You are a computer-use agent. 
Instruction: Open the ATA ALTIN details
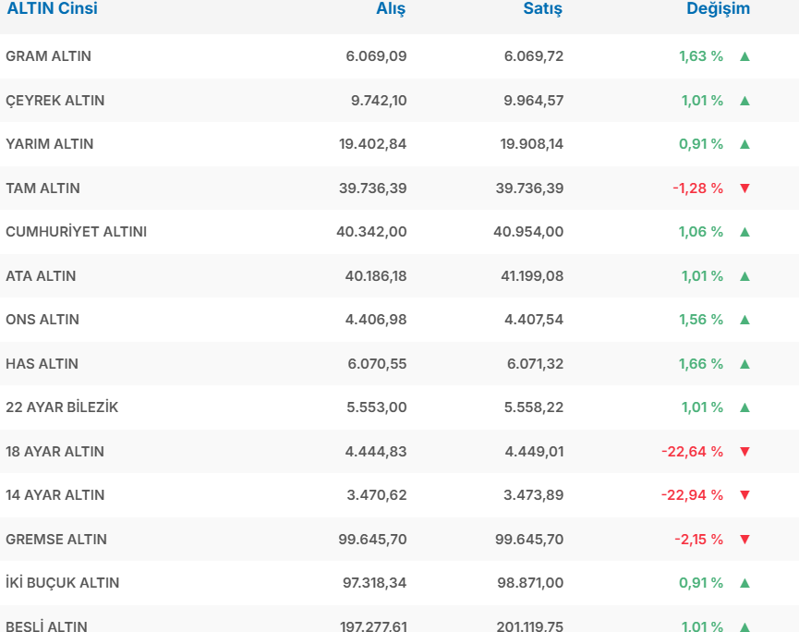[x=41, y=276]
